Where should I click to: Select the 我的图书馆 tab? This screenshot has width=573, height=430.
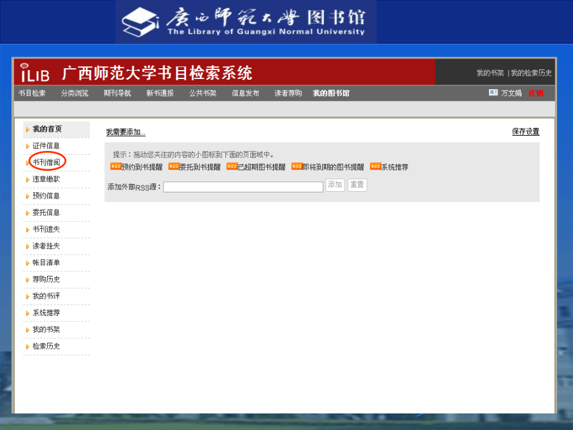pyautogui.click(x=331, y=93)
